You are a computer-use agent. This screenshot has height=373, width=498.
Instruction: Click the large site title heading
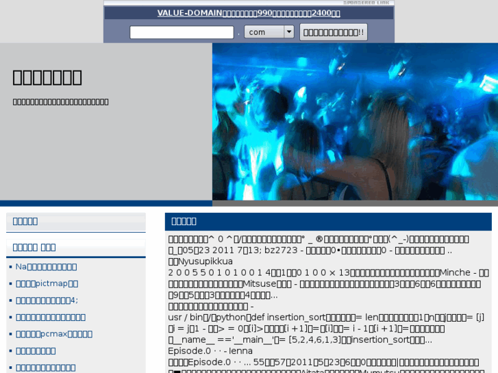tap(47, 77)
